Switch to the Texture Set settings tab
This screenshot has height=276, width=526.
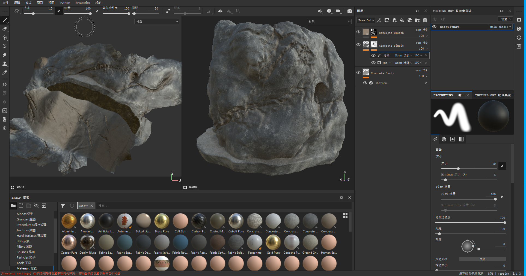494,95
